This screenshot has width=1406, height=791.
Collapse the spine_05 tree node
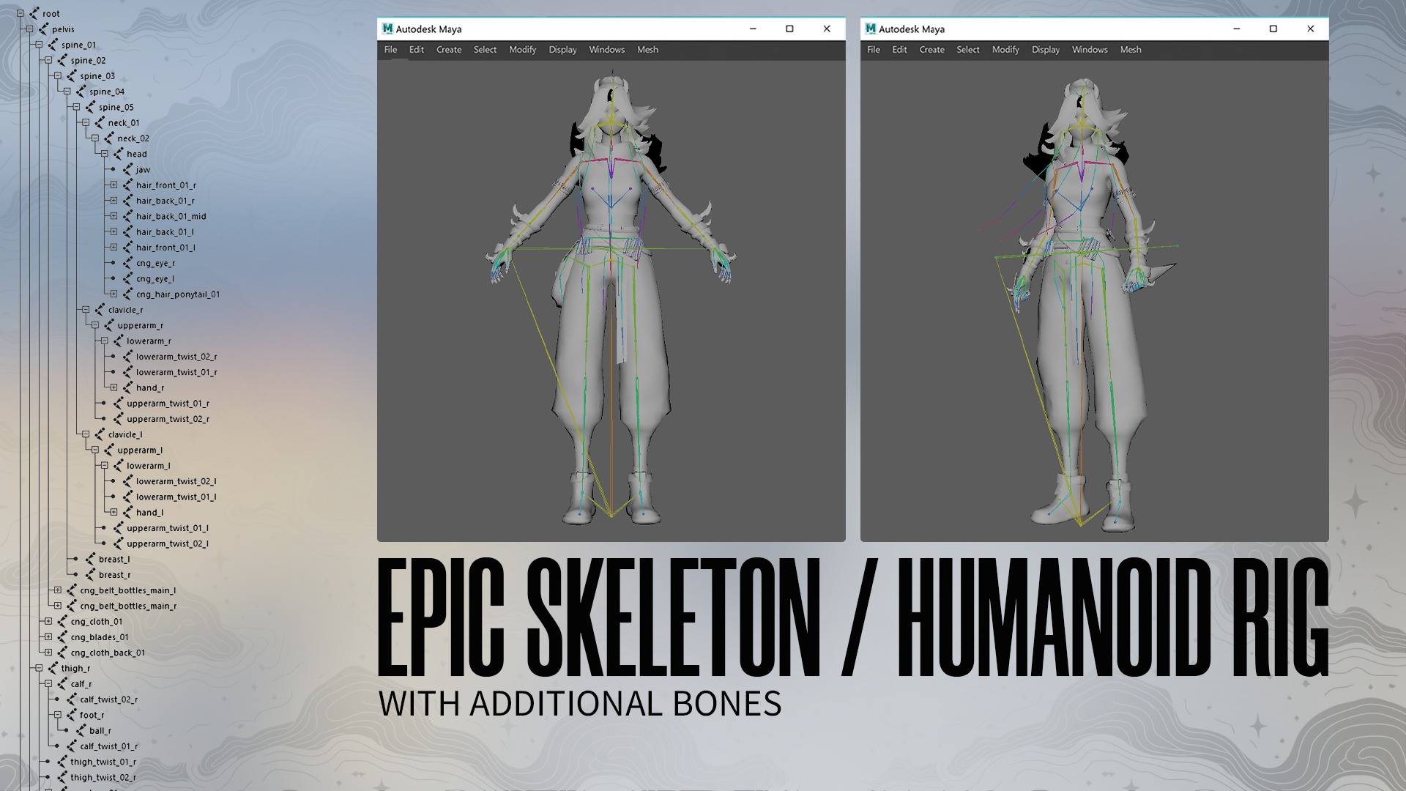point(76,107)
